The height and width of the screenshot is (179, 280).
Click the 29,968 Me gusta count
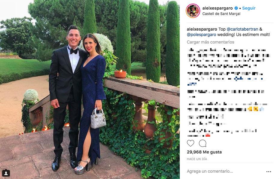coord(204,152)
